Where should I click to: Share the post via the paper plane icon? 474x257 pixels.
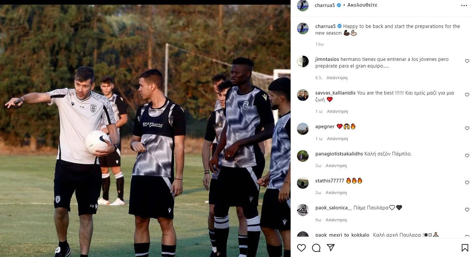(x=331, y=248)
